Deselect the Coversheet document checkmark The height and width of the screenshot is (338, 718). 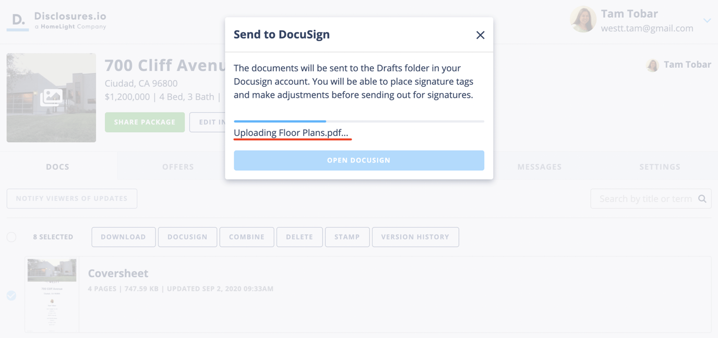pos(11,295)
